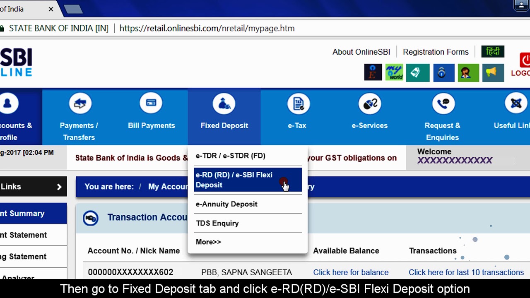Open Account Summary in the sidebar
The width and height of the screenshot is (530, 298).
click(33, 214)
